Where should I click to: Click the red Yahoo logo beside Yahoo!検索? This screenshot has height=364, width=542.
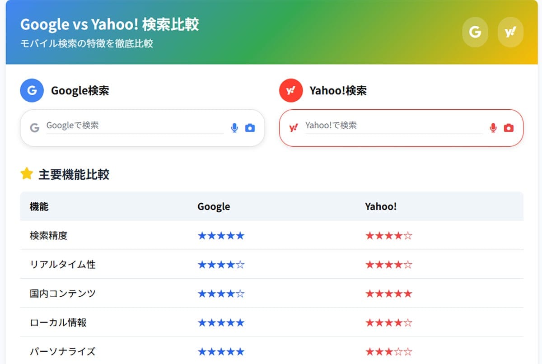291,90
